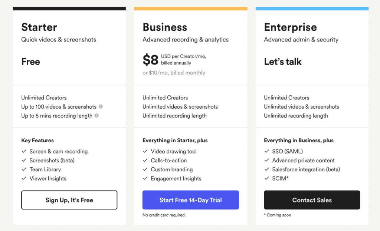Select the Enterprise plan heading
This screenshot has width=380, height=231.
pos(290,27)
